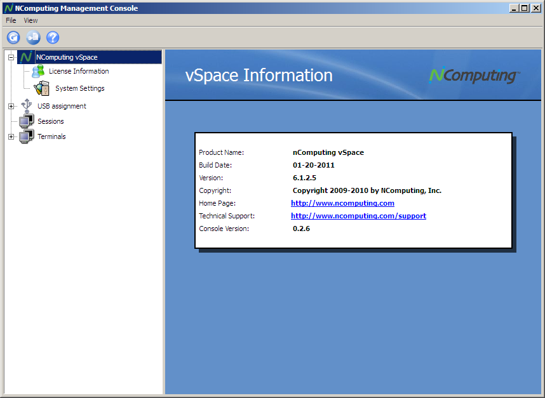Click the product name value 'nComputing vSpace'
545x398 pixels.
[x=328, y=152]
